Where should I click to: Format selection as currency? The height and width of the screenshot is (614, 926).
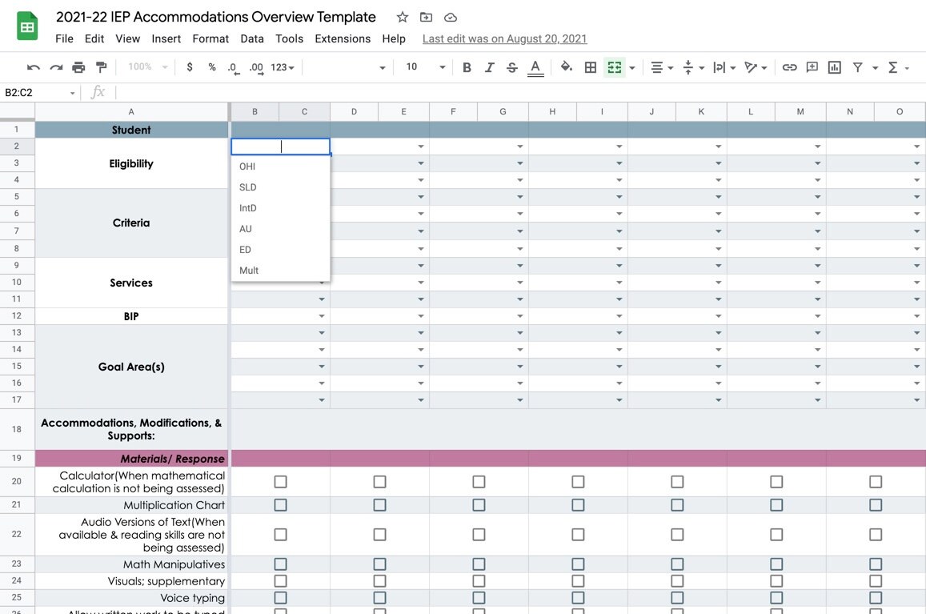click(189, 67)
